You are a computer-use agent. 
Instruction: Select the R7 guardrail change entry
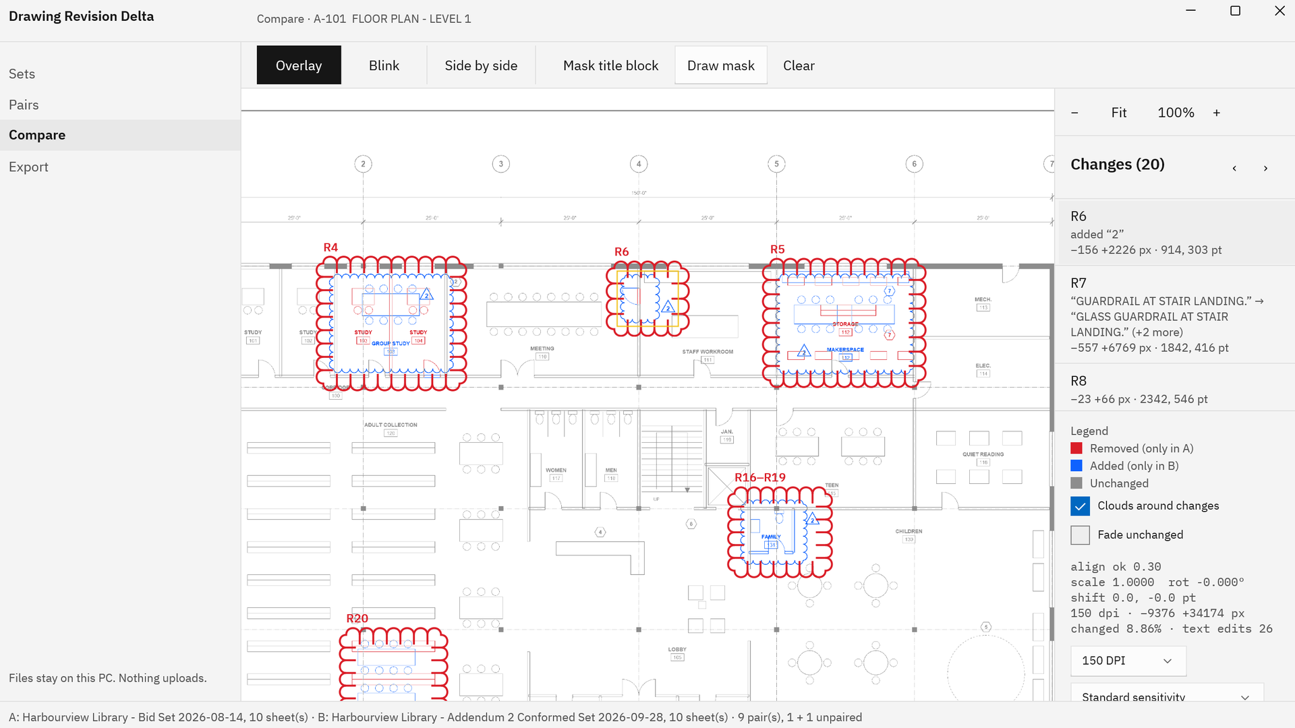[x=1175, y=315]
